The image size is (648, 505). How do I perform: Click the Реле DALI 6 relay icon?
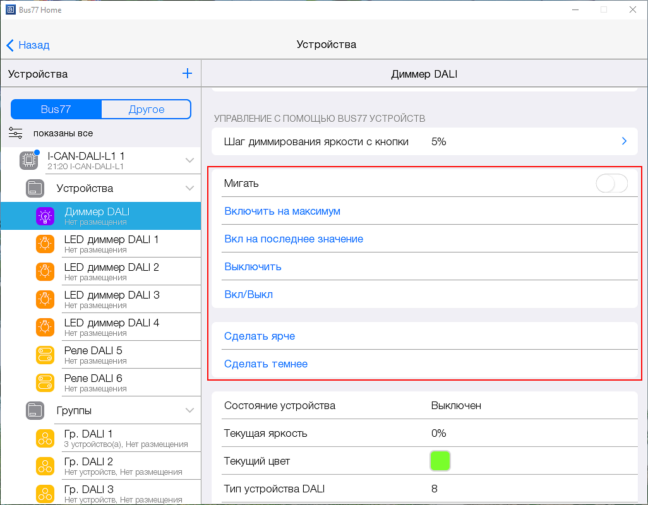pyautogui.click(x=45, y=383)
